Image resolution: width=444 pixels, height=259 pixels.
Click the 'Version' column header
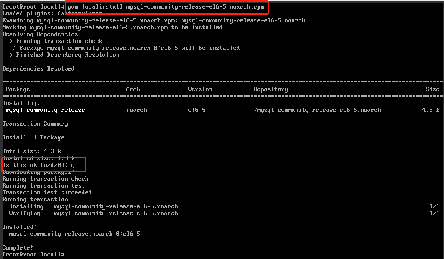(200, 89)
